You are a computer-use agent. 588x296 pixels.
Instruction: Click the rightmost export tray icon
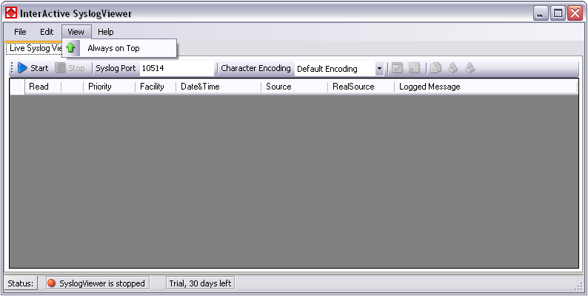(470, 68)
